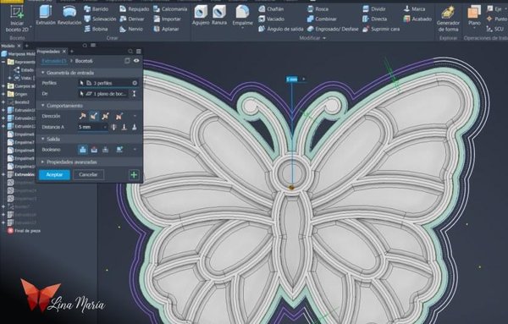Image resolution: width=508 pixels, height=324 pixels.
Task: Select the Revolución tool
Action: [69, 15]
